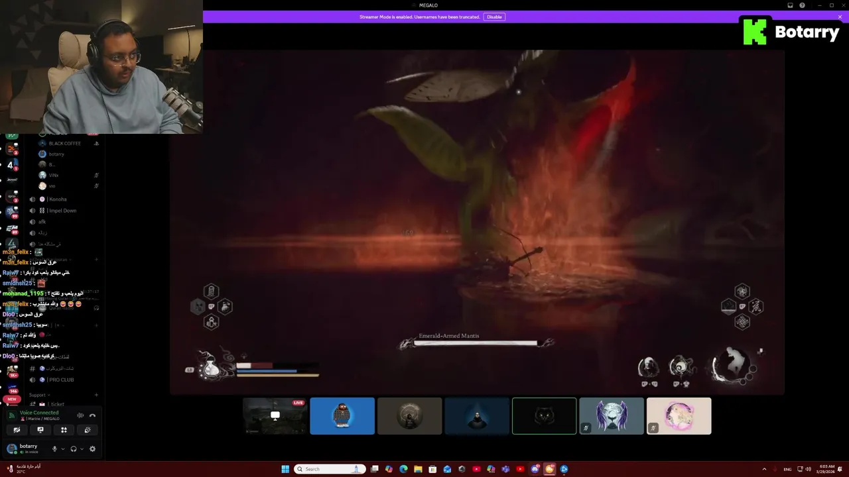Turn on camera in Discord voice panel
This screenshot has width=849, height=477.
point(17,430)
